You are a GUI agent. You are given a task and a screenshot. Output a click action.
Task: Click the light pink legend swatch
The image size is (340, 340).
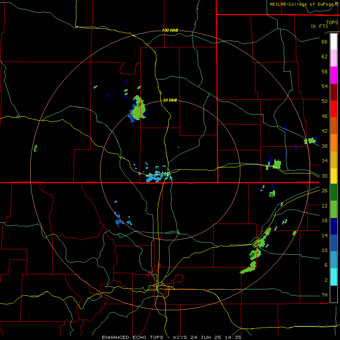pos(334,58)
